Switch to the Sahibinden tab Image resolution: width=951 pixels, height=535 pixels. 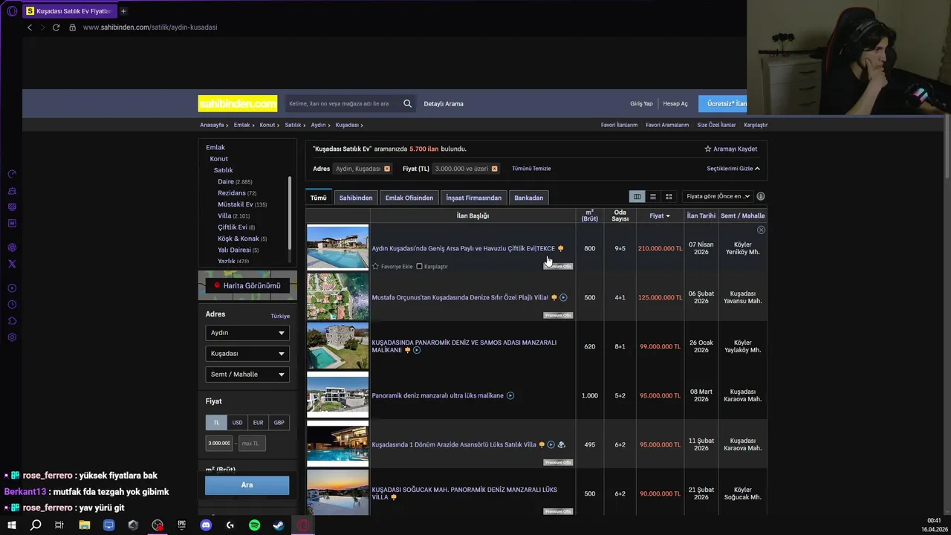[x=356, y=198]
